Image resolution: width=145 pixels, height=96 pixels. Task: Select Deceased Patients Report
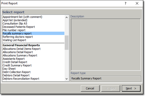click(x=33, y=27)
